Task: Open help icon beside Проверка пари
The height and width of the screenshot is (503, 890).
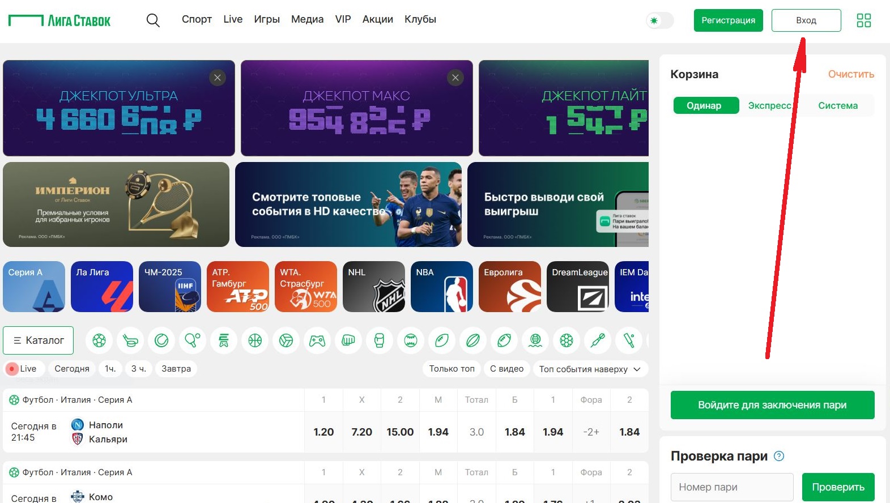Action: point(779,456)
